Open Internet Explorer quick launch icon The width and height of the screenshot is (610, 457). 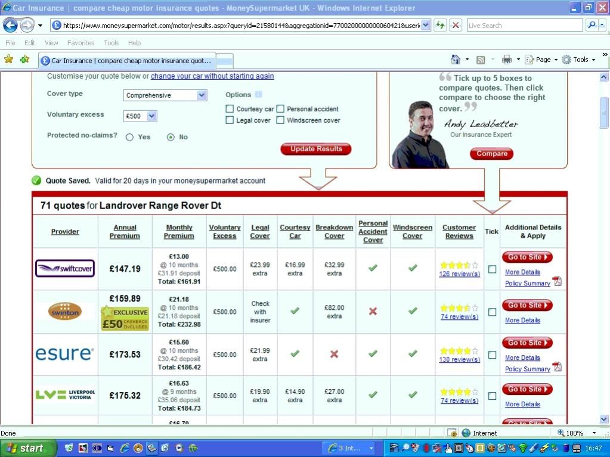(x=125, y=449)
